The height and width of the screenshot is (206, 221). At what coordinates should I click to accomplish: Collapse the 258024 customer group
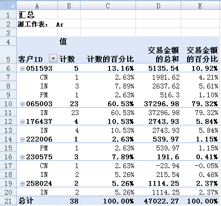tap(22, 183)
